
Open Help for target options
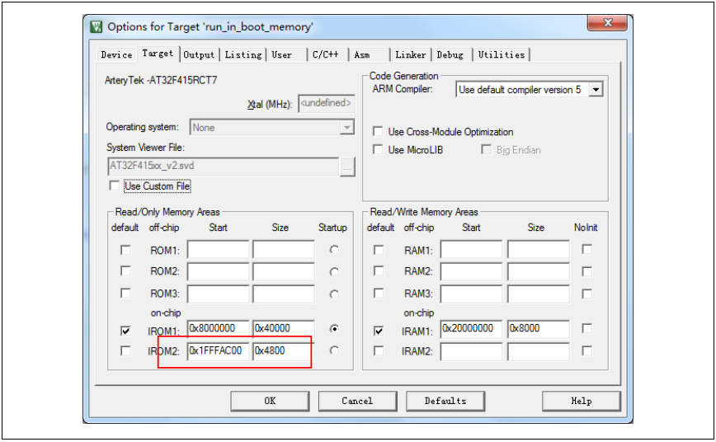(582, 401)
